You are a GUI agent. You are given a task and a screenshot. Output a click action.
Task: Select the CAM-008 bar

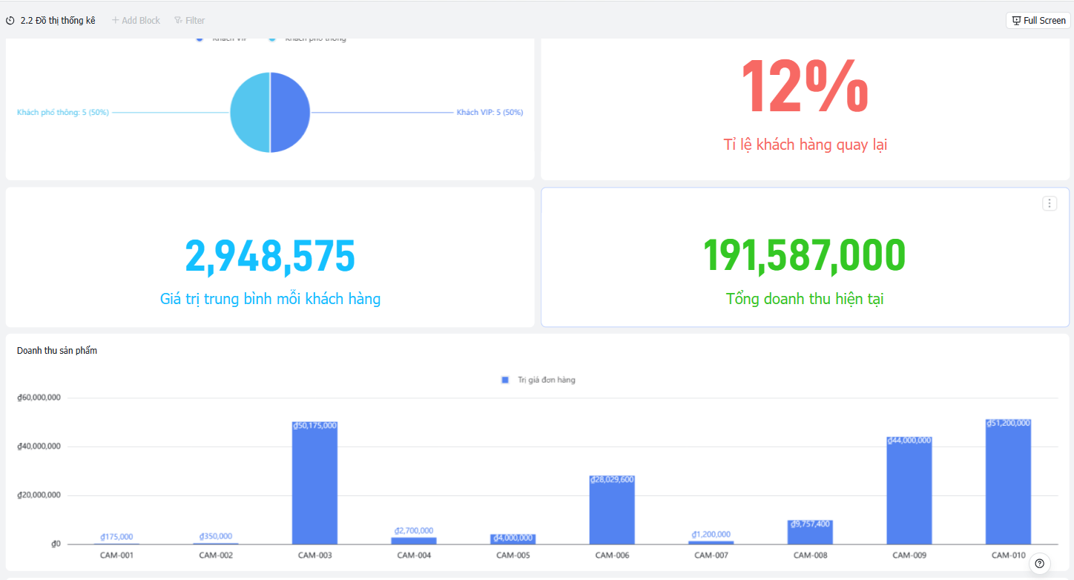coord(810,533)
